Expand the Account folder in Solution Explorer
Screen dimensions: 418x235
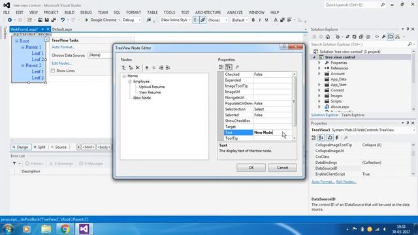319,74
